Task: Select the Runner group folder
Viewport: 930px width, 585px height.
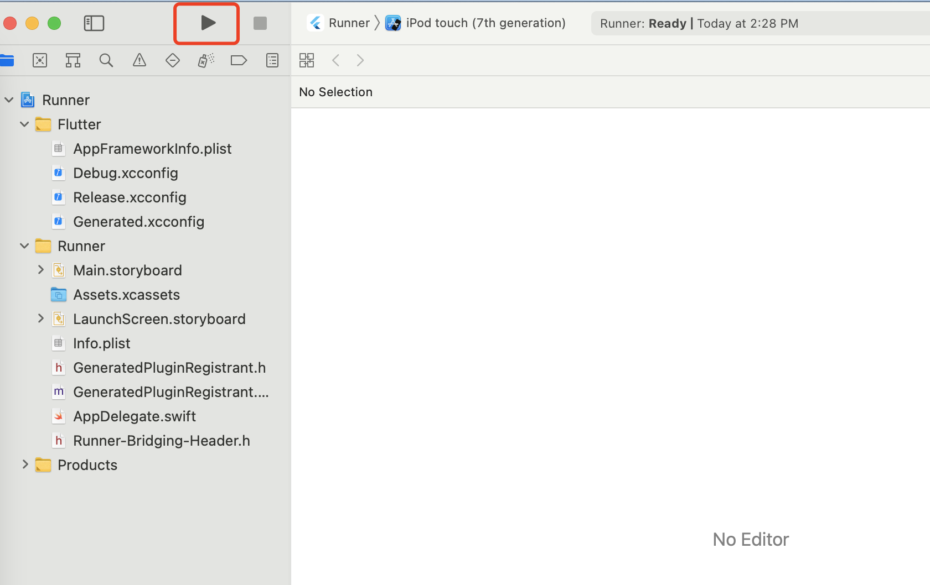Action: [70, 246]
